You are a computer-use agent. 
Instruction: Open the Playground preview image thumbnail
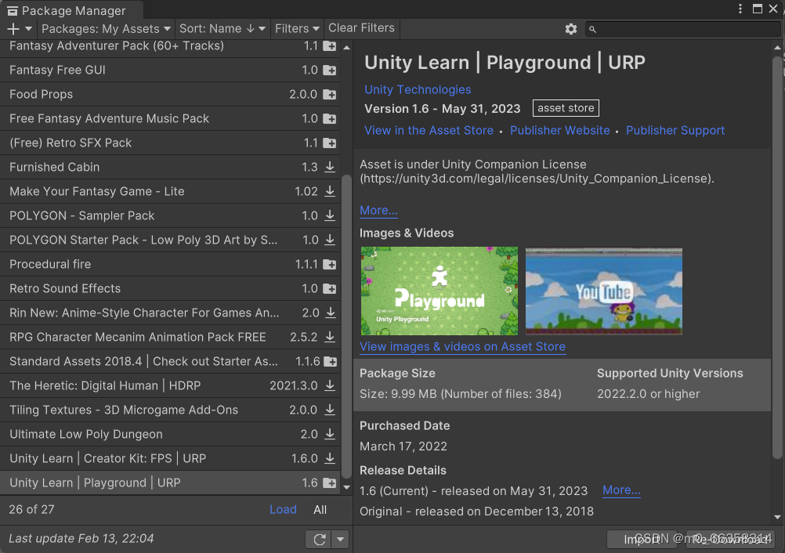click(440, 291)
